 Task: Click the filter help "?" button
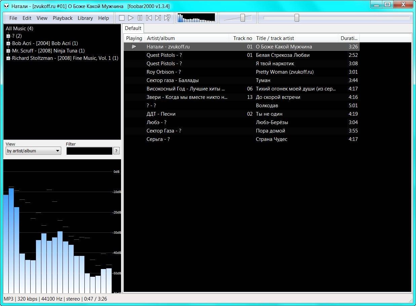[116, 151]
